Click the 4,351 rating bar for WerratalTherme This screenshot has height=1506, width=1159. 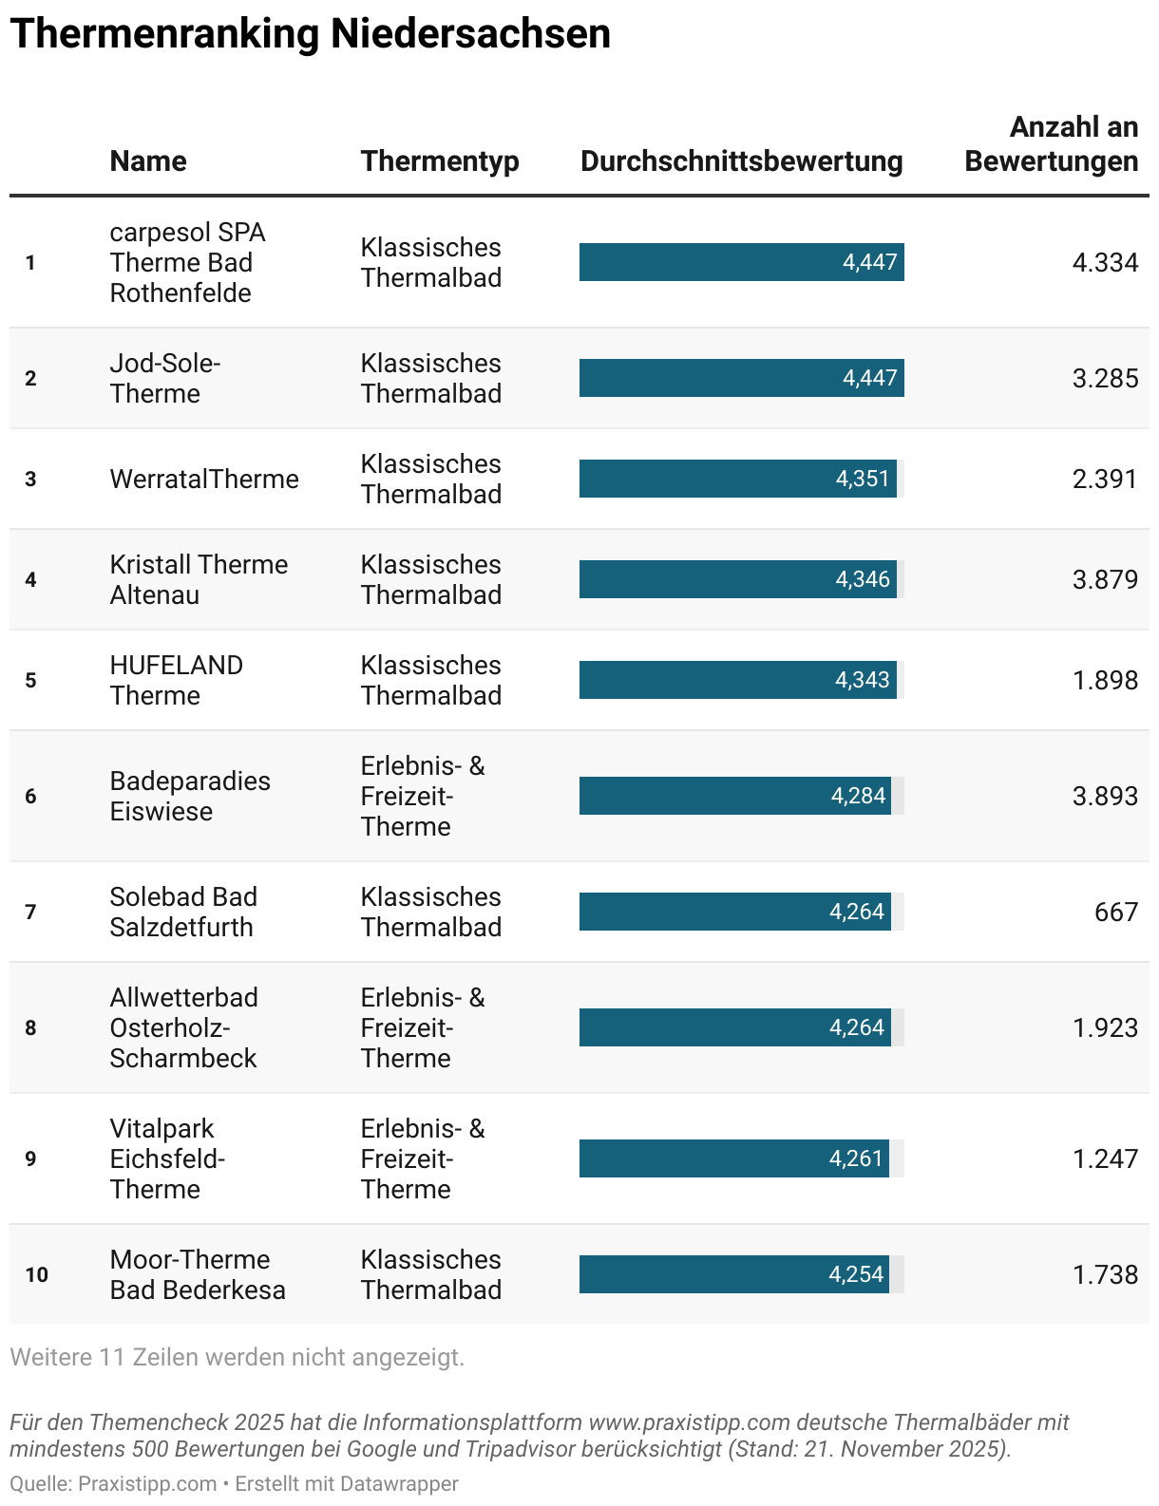tap(738, 479)
